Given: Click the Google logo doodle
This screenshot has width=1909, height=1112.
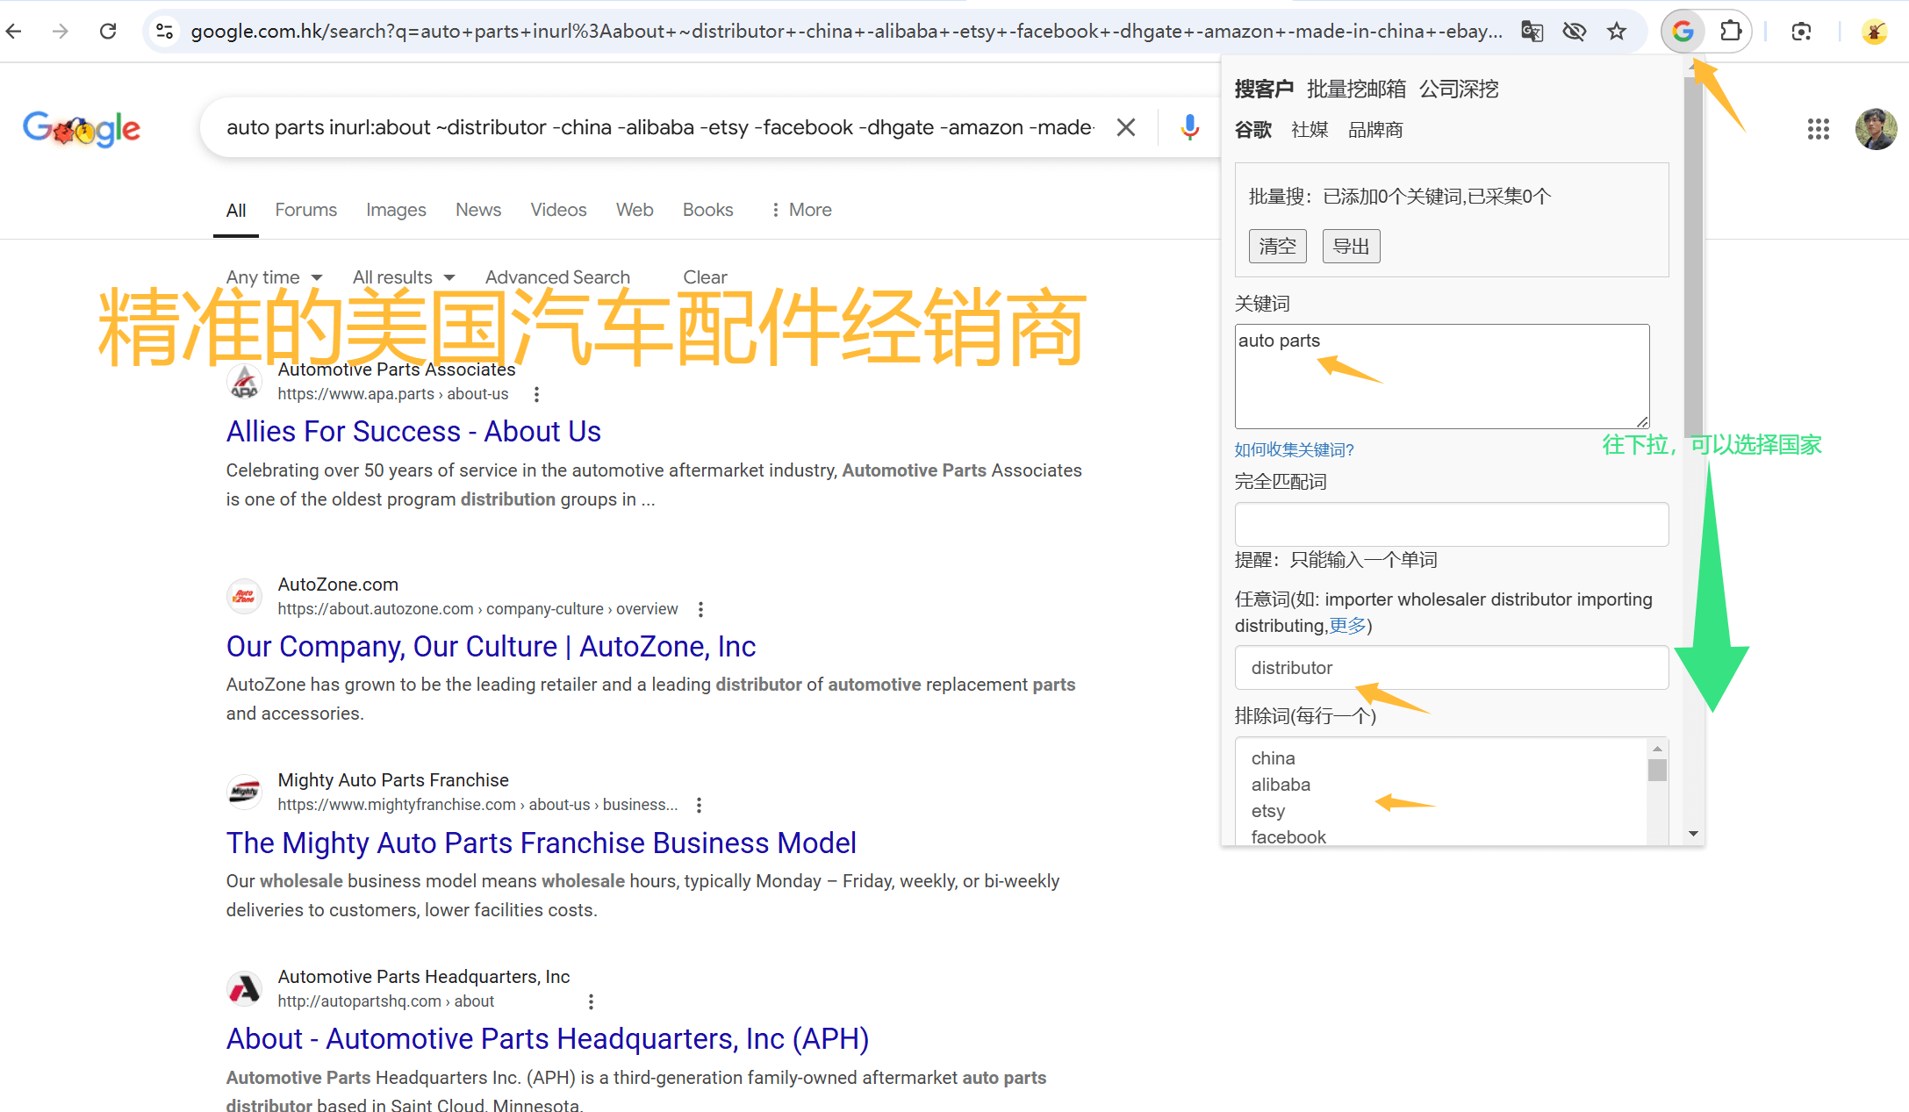Looking at the screenshot, I should pyautogui.click(x=82, y=129).
